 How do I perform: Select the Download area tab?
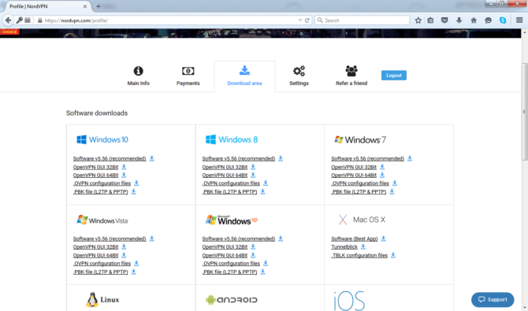pyautogui.click(x=244, y=76)
